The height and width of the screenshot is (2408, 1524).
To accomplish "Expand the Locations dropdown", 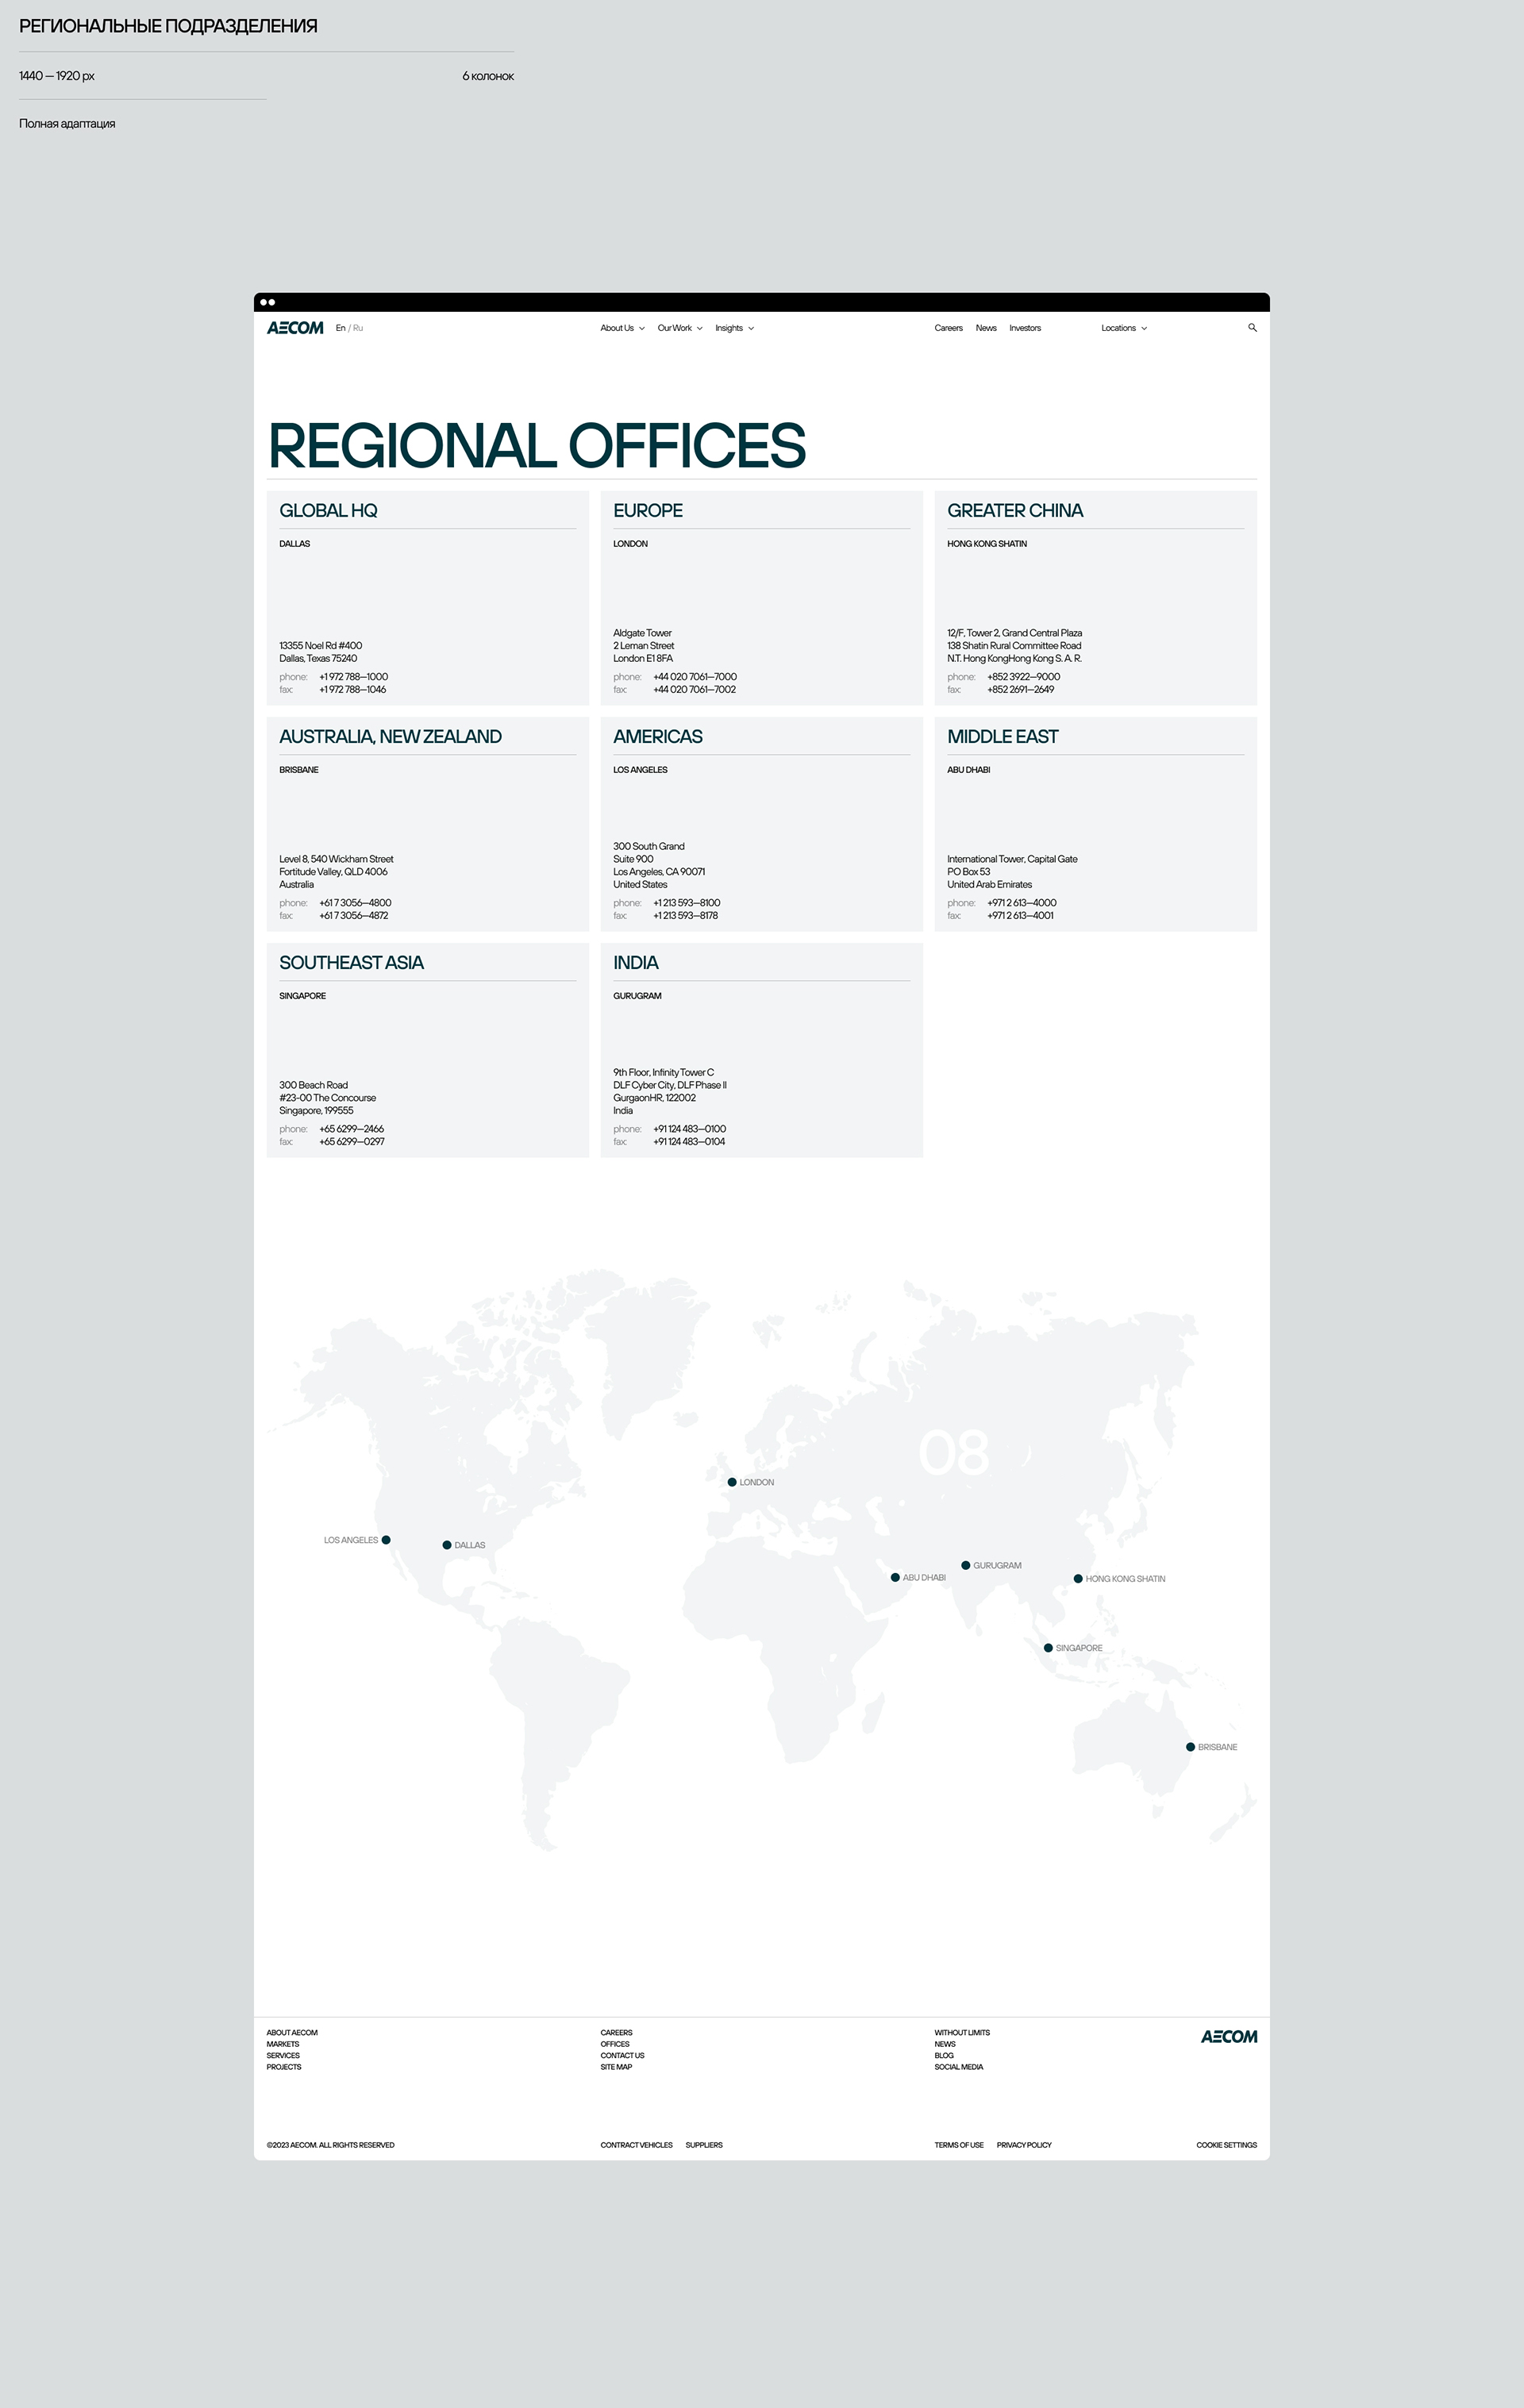I will [1124, 328].
